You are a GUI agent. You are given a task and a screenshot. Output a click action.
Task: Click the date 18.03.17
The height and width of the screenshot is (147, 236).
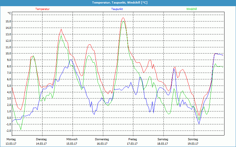pyautogui.click(x=163, y=144)
